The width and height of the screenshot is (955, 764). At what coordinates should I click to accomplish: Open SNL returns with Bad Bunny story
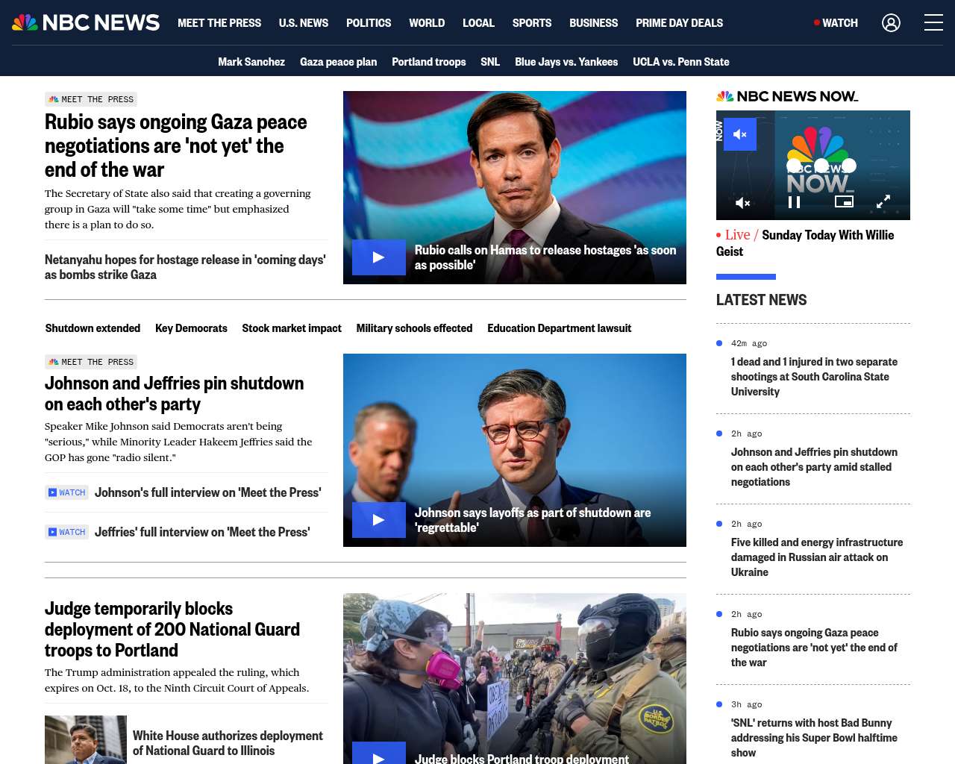click(x=814, y=738)
